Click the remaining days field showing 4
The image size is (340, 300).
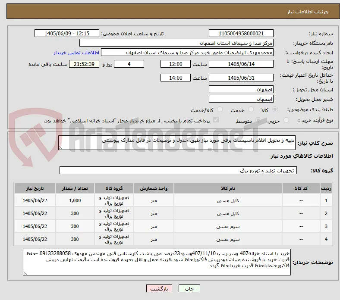(129, 64)
